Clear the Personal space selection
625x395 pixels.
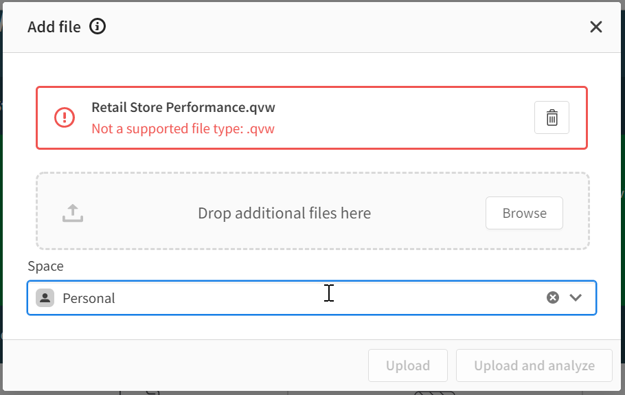tap(553, 297)
